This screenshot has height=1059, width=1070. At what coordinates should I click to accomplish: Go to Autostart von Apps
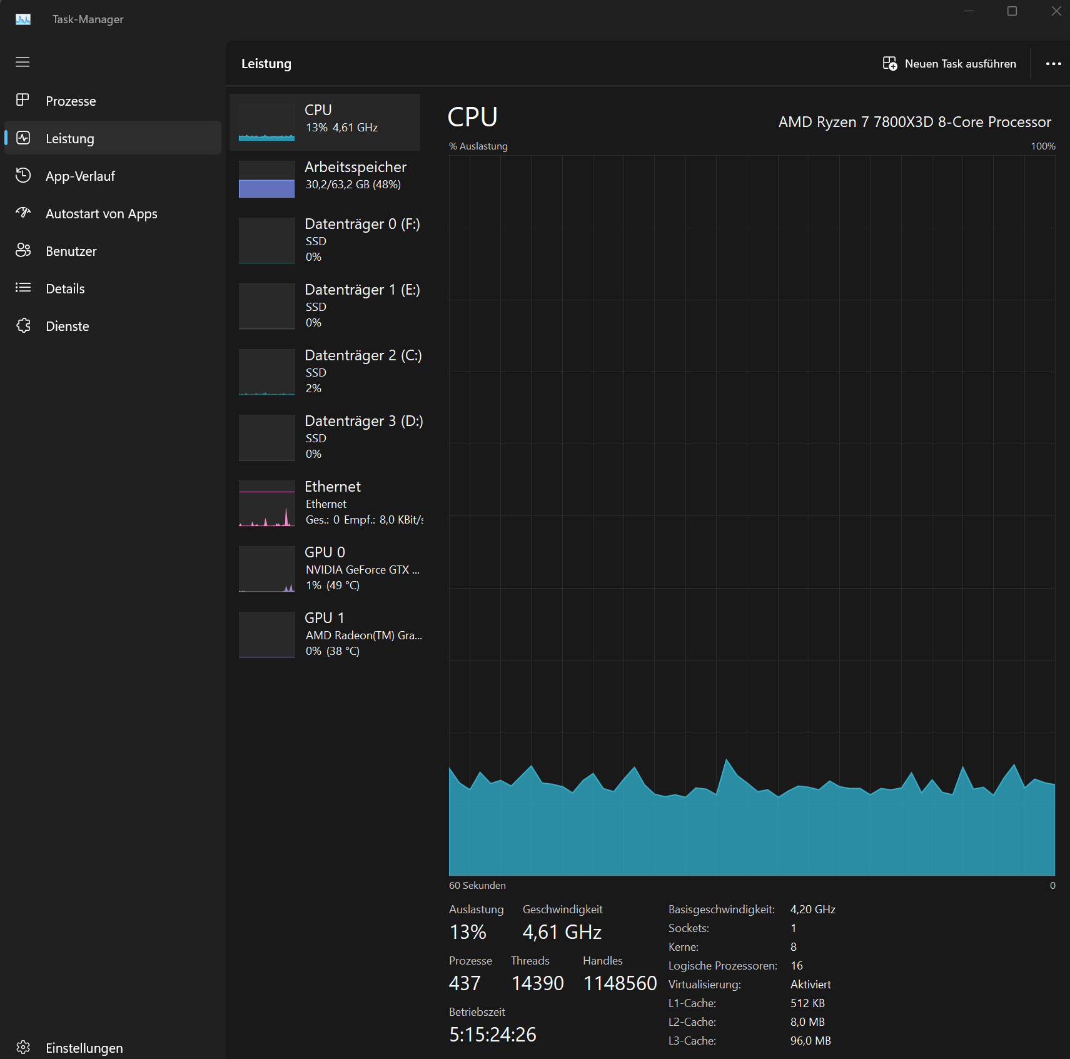click(x=113, y=213)
